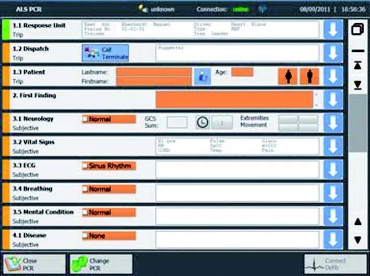Expand the 1.2 Dispatch section arrow

333,53
